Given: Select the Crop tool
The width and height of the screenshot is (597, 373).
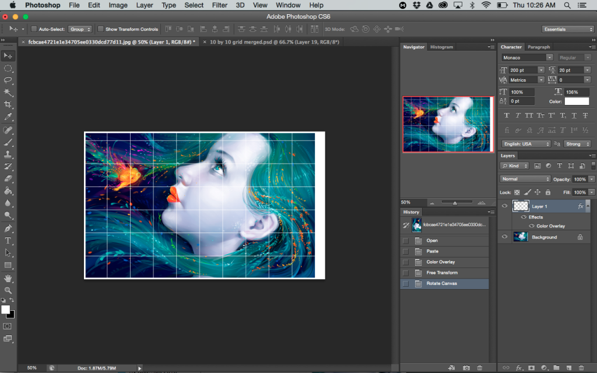Looking at the screenshot, I should pyautogui.click(x=8, y=105).
